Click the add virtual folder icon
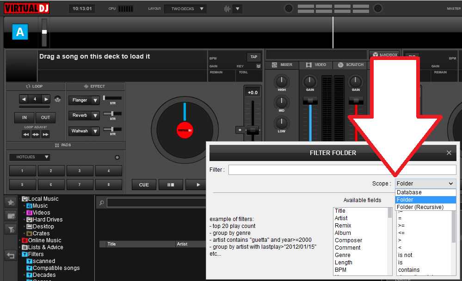 click(11, 216)
